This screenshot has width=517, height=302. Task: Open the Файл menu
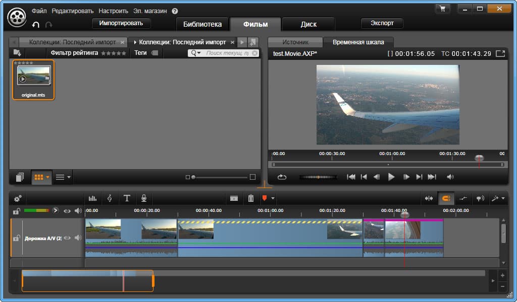pos(39,11)
